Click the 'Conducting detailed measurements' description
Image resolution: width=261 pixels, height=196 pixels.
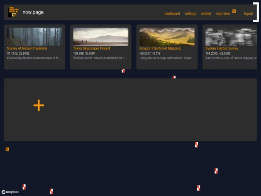click(34, 58)
